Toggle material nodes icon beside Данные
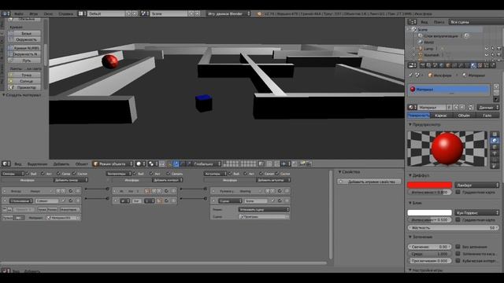504x283 pixels. click(471, 108)
